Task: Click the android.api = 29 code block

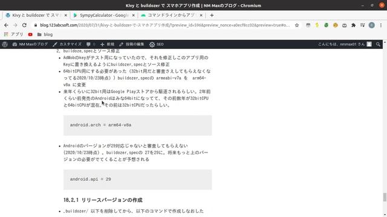Action: pos(137,180)
